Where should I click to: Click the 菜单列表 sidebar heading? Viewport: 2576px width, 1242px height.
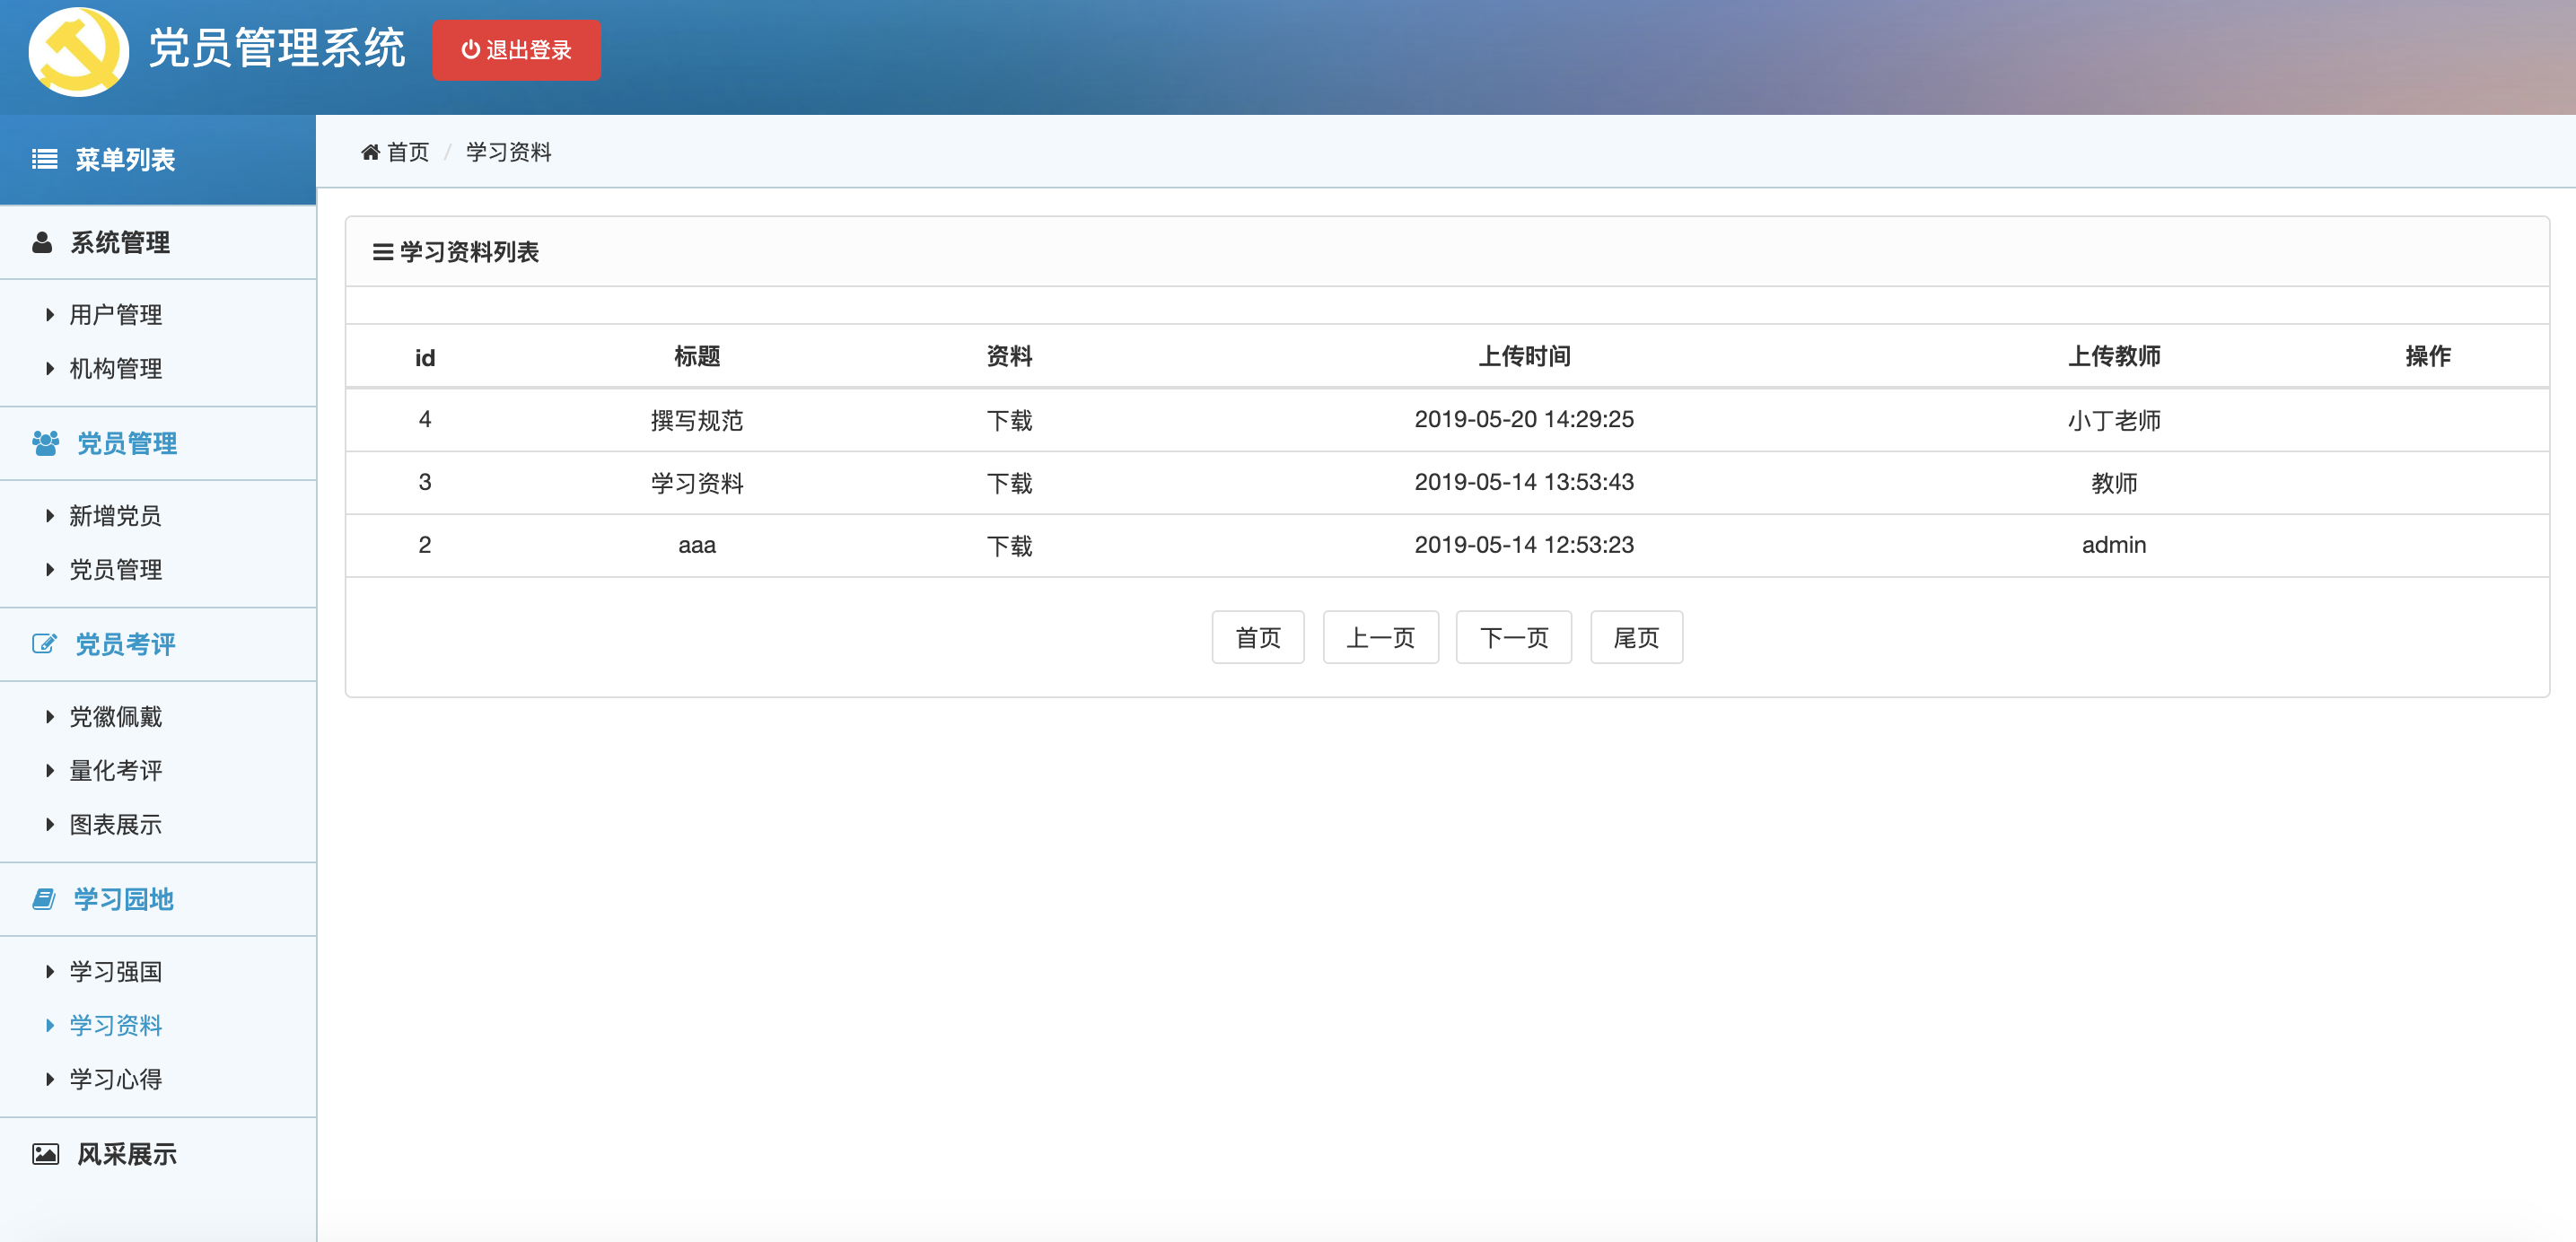(x=125, y=159)
